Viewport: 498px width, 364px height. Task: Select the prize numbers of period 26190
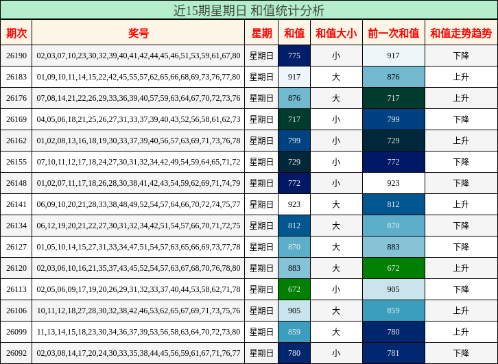click(x=138, y=56)
